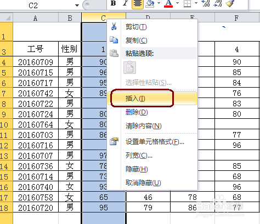This screenshot has width=260, height=224.
Task: Expand the borders dropdown arrow
Action: click(196, 3)
